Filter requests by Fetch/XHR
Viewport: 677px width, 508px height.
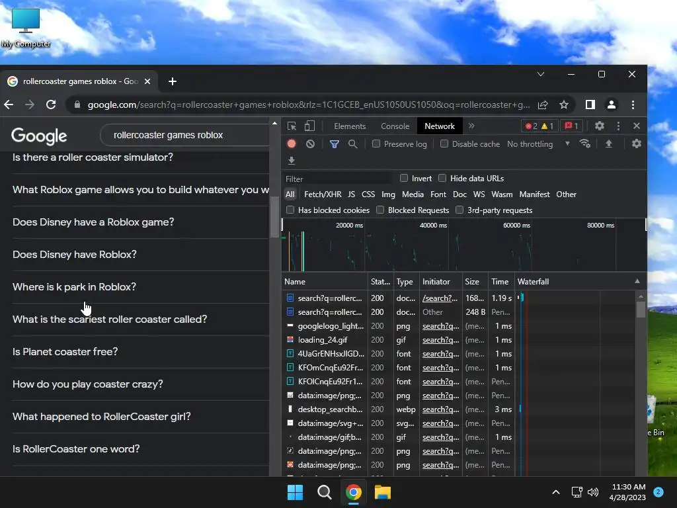(x=323, y=194)
